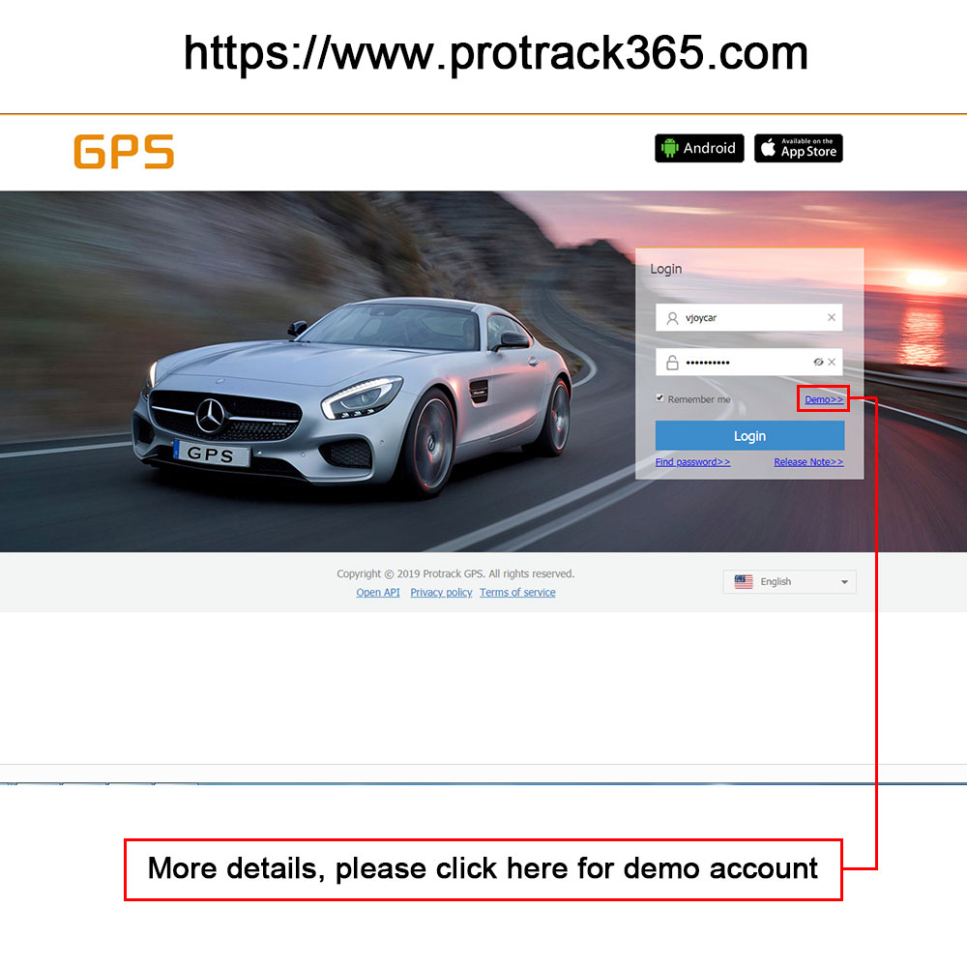Clear the password field with X icon
Image resolution: width=967 pixels, height=967 pixels.
click(832, 362)
